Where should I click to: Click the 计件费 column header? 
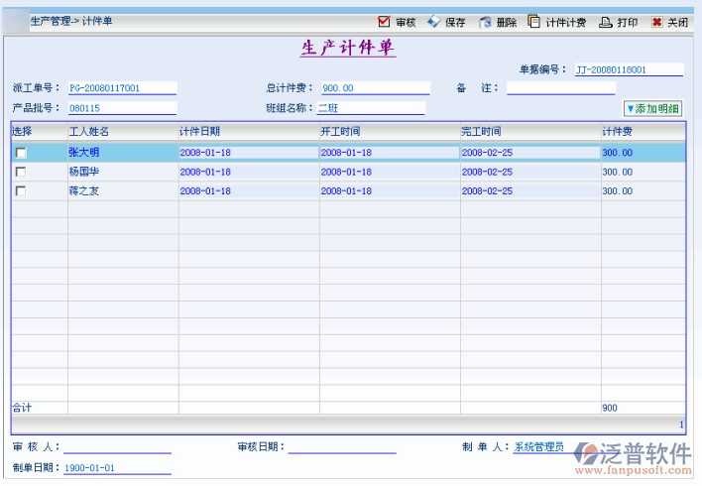click(617, 131)
